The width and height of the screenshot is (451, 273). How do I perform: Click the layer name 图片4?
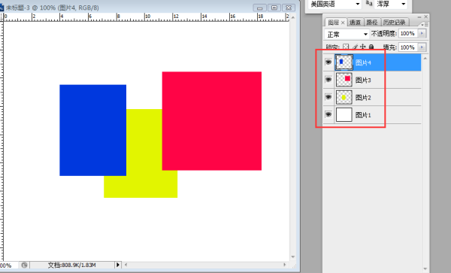point(363,62)
